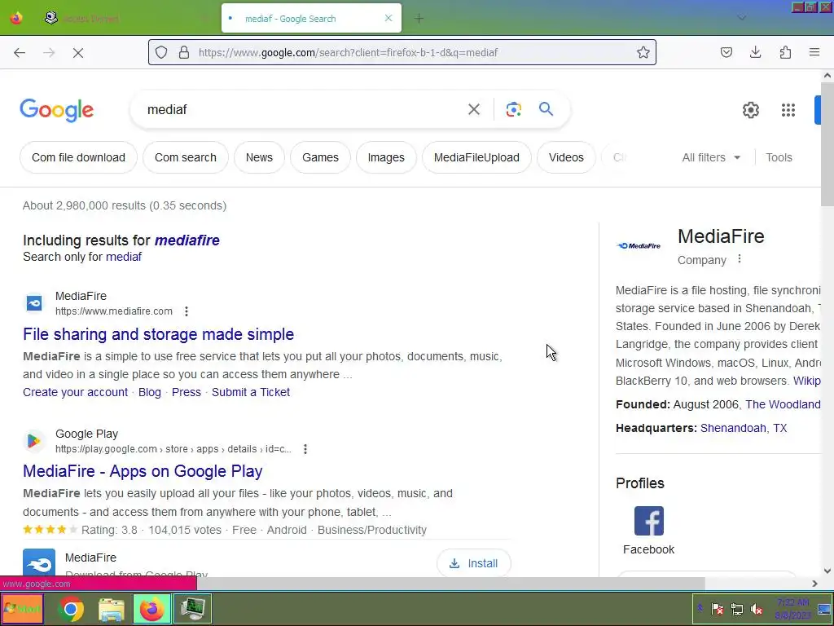The width and height of the screenshot is (834, 626).
Task: Search by image with Google Lens
Action: (513, 110)
